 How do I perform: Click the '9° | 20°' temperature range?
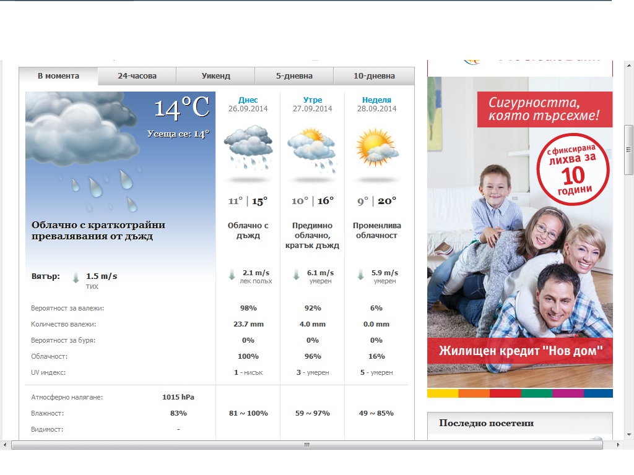[376, 201]
